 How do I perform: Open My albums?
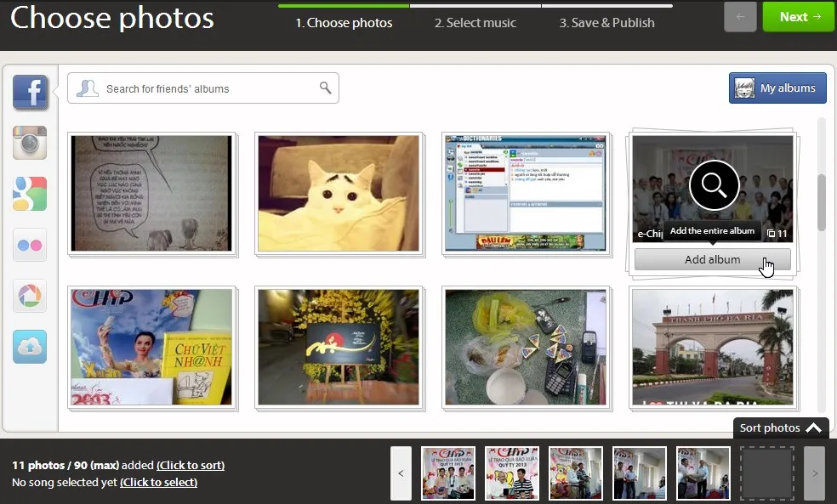click(x=777, y=88)
